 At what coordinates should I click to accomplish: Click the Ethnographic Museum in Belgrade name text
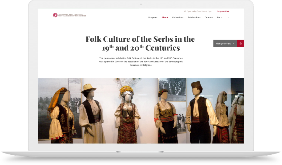[x=72, y=15]
